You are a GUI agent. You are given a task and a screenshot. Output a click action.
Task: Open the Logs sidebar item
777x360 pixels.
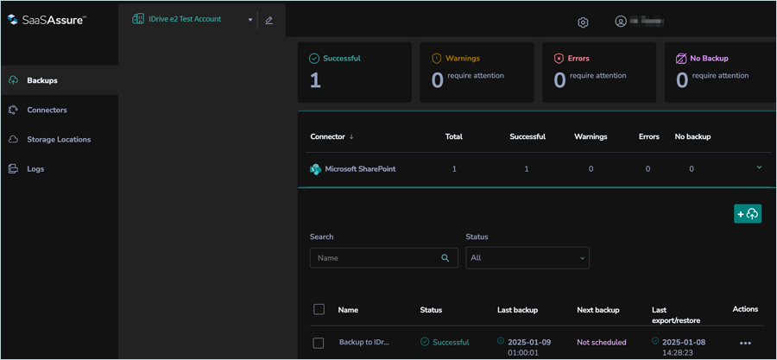pyautogui.click(x=35, y=168)
